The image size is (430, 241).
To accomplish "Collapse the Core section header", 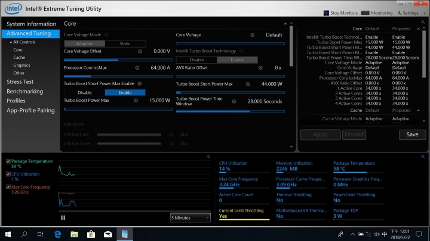I will click(285, 24).
